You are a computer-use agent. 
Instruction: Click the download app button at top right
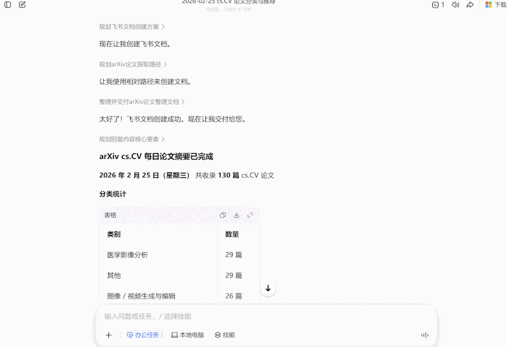pos(496,5)
